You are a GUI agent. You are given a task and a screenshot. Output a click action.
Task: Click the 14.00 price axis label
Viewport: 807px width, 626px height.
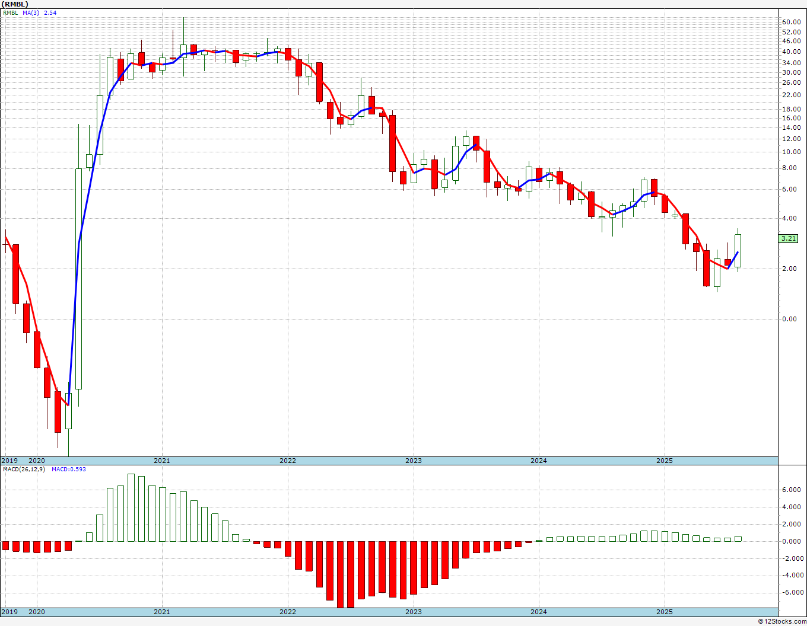(x=792, y=127)
